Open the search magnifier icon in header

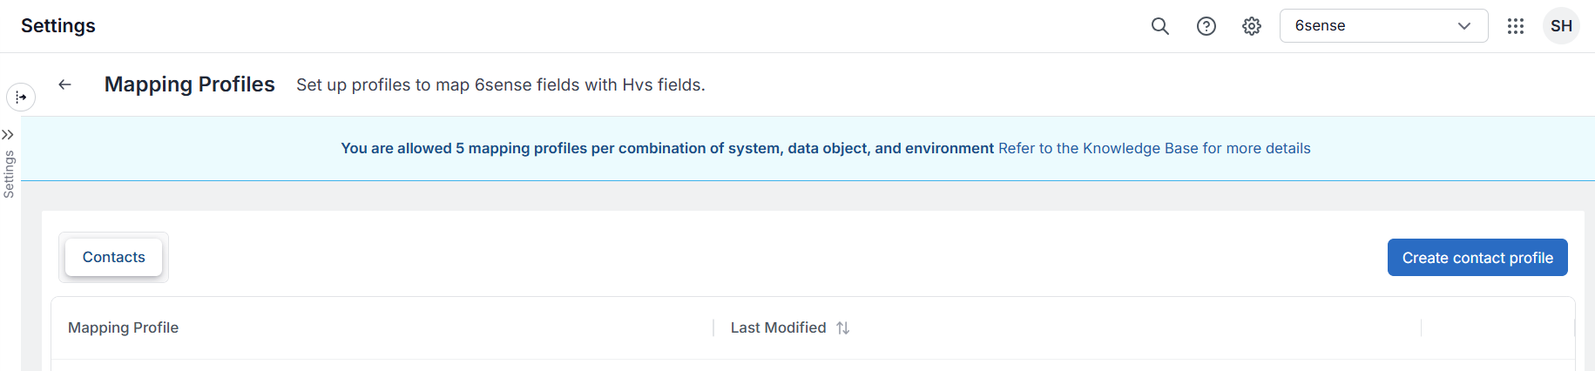tap(1160, 26)
